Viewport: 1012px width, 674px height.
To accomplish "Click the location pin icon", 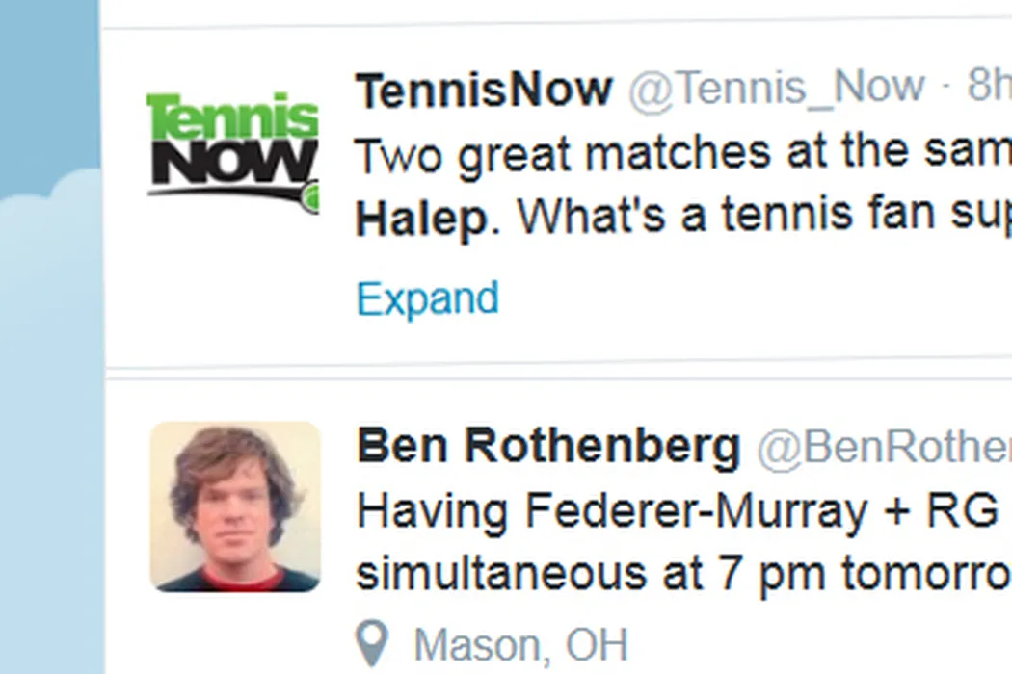I will tap(373, 642).
